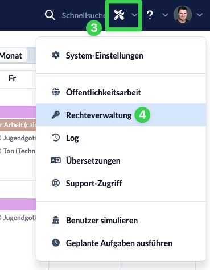The width and height of the screenshot is (210, 270).
Task: Click the translation icon beside Übersetzungen
Action: tap(56, 160)
